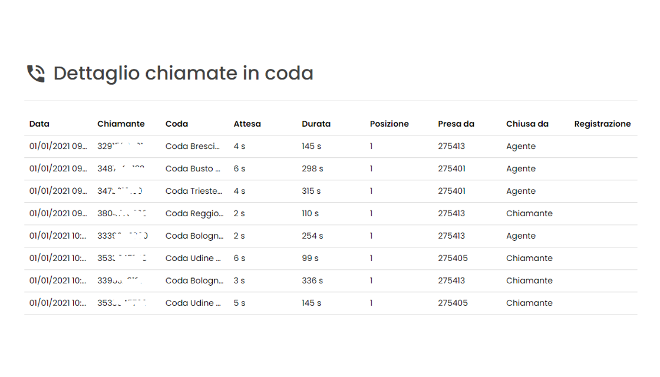Screen dimensions: 660x377
Task: Sort by the Durata column header
Action: click(316, 124)
